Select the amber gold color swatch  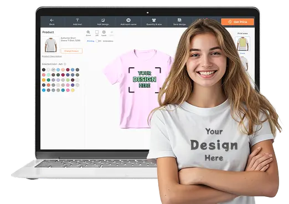pos(44,80)
